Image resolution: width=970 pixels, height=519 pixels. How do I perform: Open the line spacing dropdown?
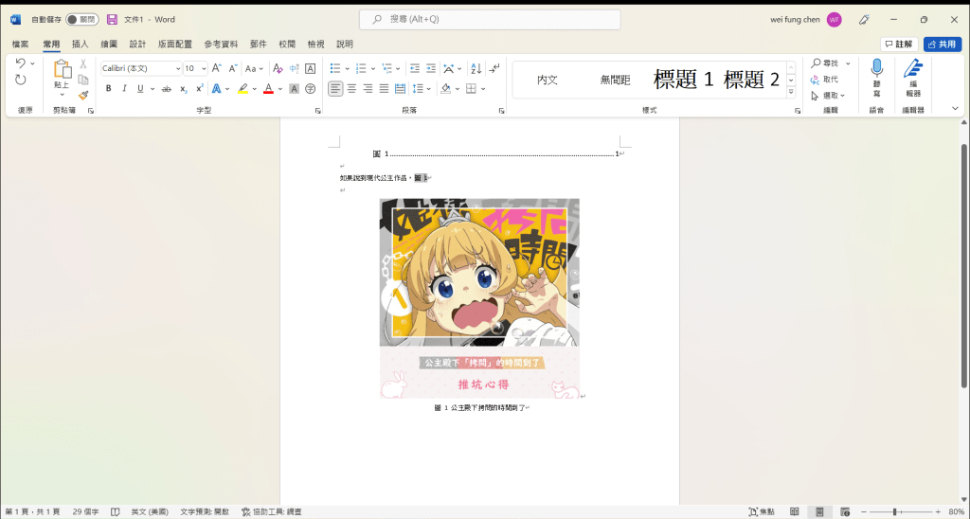(422, 89)
